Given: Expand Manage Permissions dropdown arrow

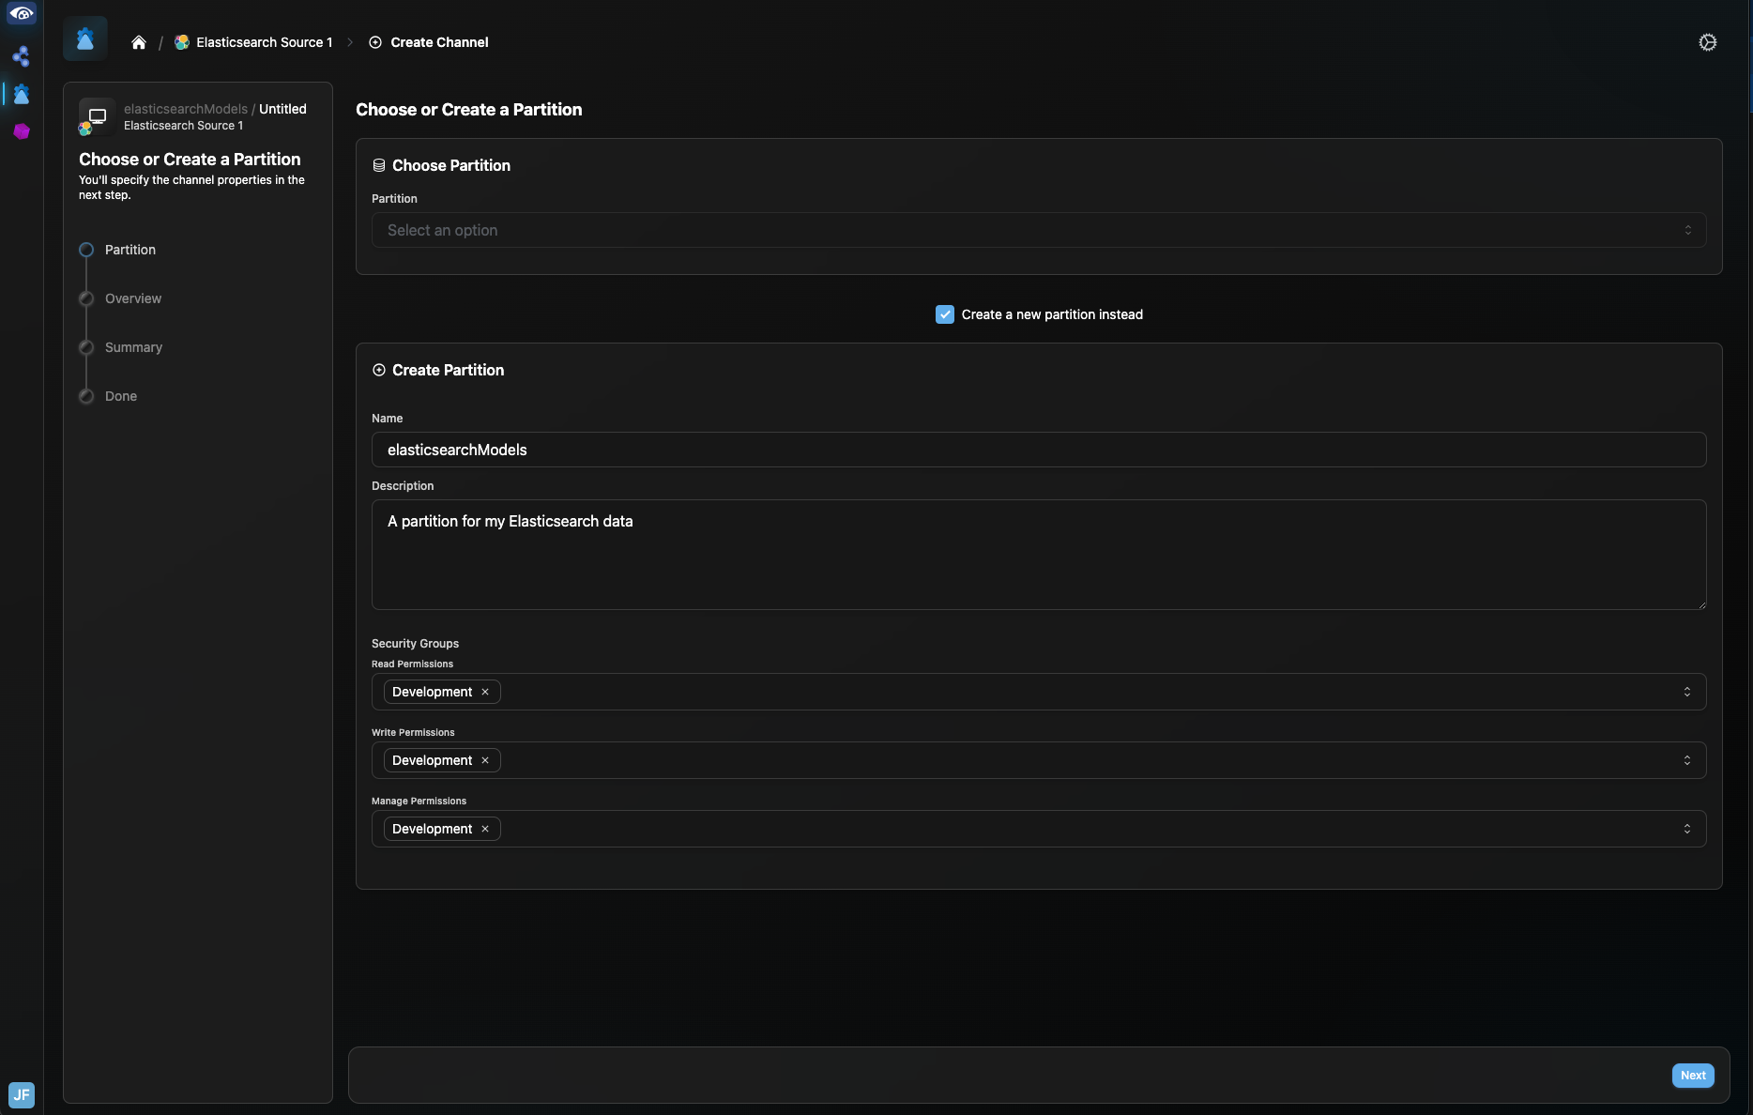Looking at the screenshot, I should (1686, 829).
